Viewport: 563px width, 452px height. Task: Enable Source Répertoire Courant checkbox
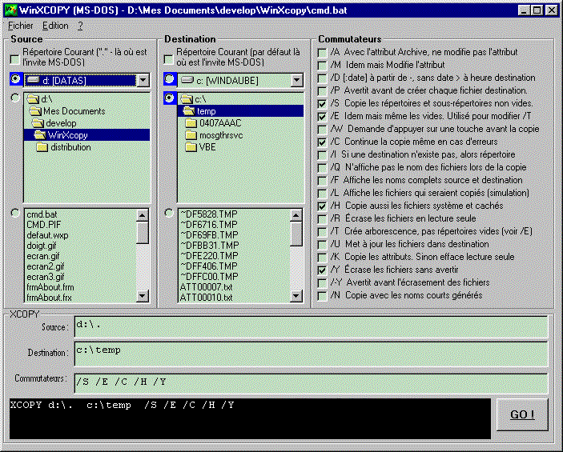14,59
